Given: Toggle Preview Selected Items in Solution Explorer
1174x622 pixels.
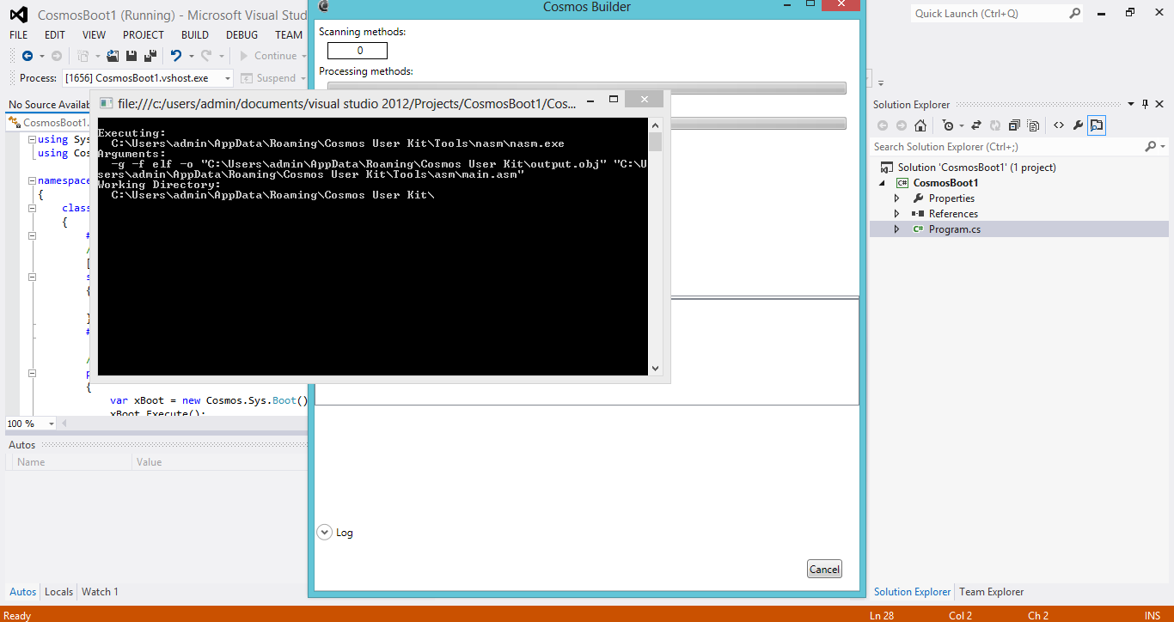Looking at the screenshot, I should (1096, 125).
